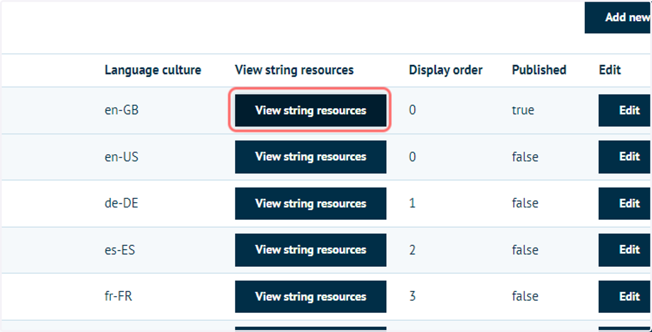Screen dimensions: 652x332
Task: Click the View string resources column header
Action: (294, 70)
